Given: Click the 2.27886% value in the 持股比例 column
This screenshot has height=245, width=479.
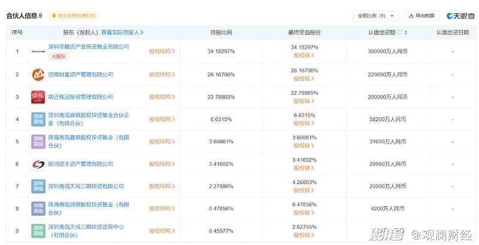Looking at the screenshot, I should [x=221, y=186].
